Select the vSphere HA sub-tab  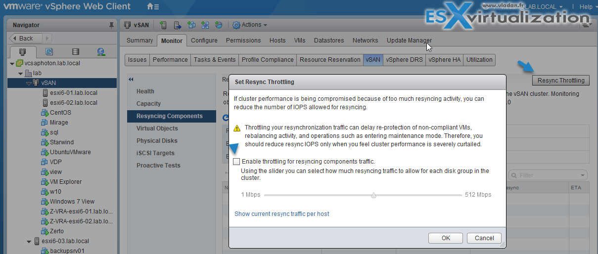point(444,60)
